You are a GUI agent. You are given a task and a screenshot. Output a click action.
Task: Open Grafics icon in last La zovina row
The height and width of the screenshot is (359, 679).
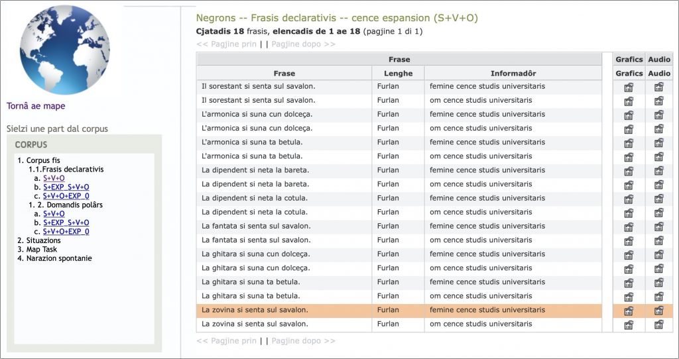pos(629,325)
